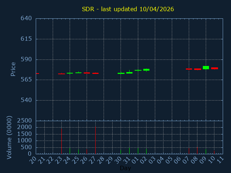
Task: Select day 11 tick label on x-axis
Action: point(220,160)
